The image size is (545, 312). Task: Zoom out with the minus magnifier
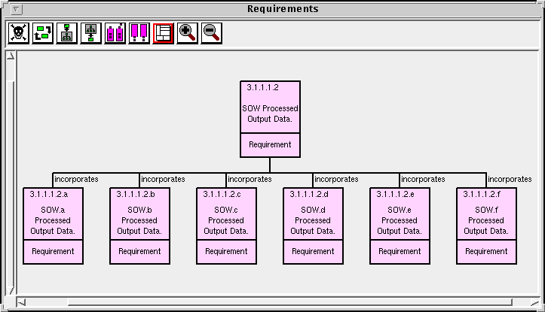tap(212, 33)
